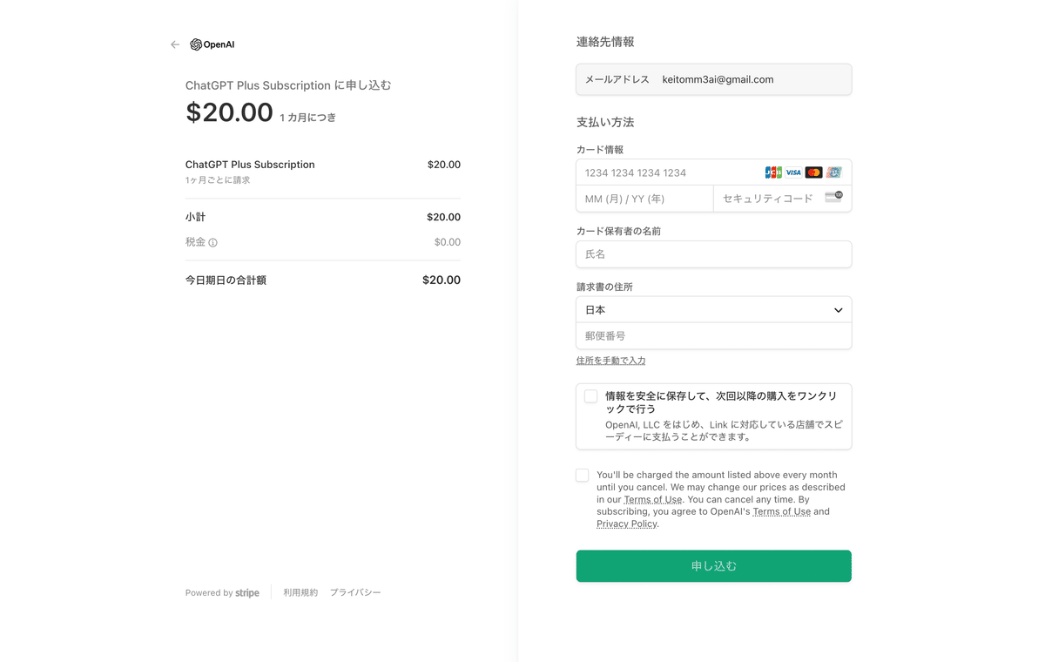The image size is (1045, 662).
Task: Open the Privacy Policy link
Action: point(627,524)
